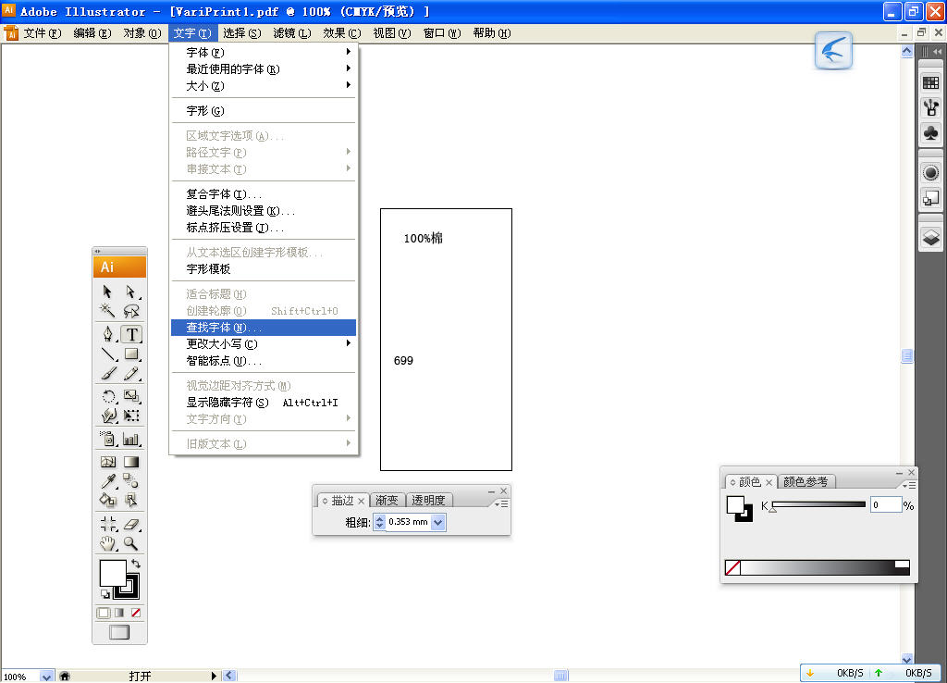Select the Pen tool
Screen dimensions: 947x683
coord(107,334)
